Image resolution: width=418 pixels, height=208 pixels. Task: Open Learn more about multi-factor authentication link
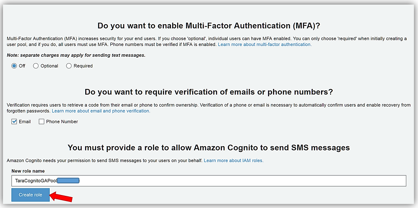pos(265,44)
